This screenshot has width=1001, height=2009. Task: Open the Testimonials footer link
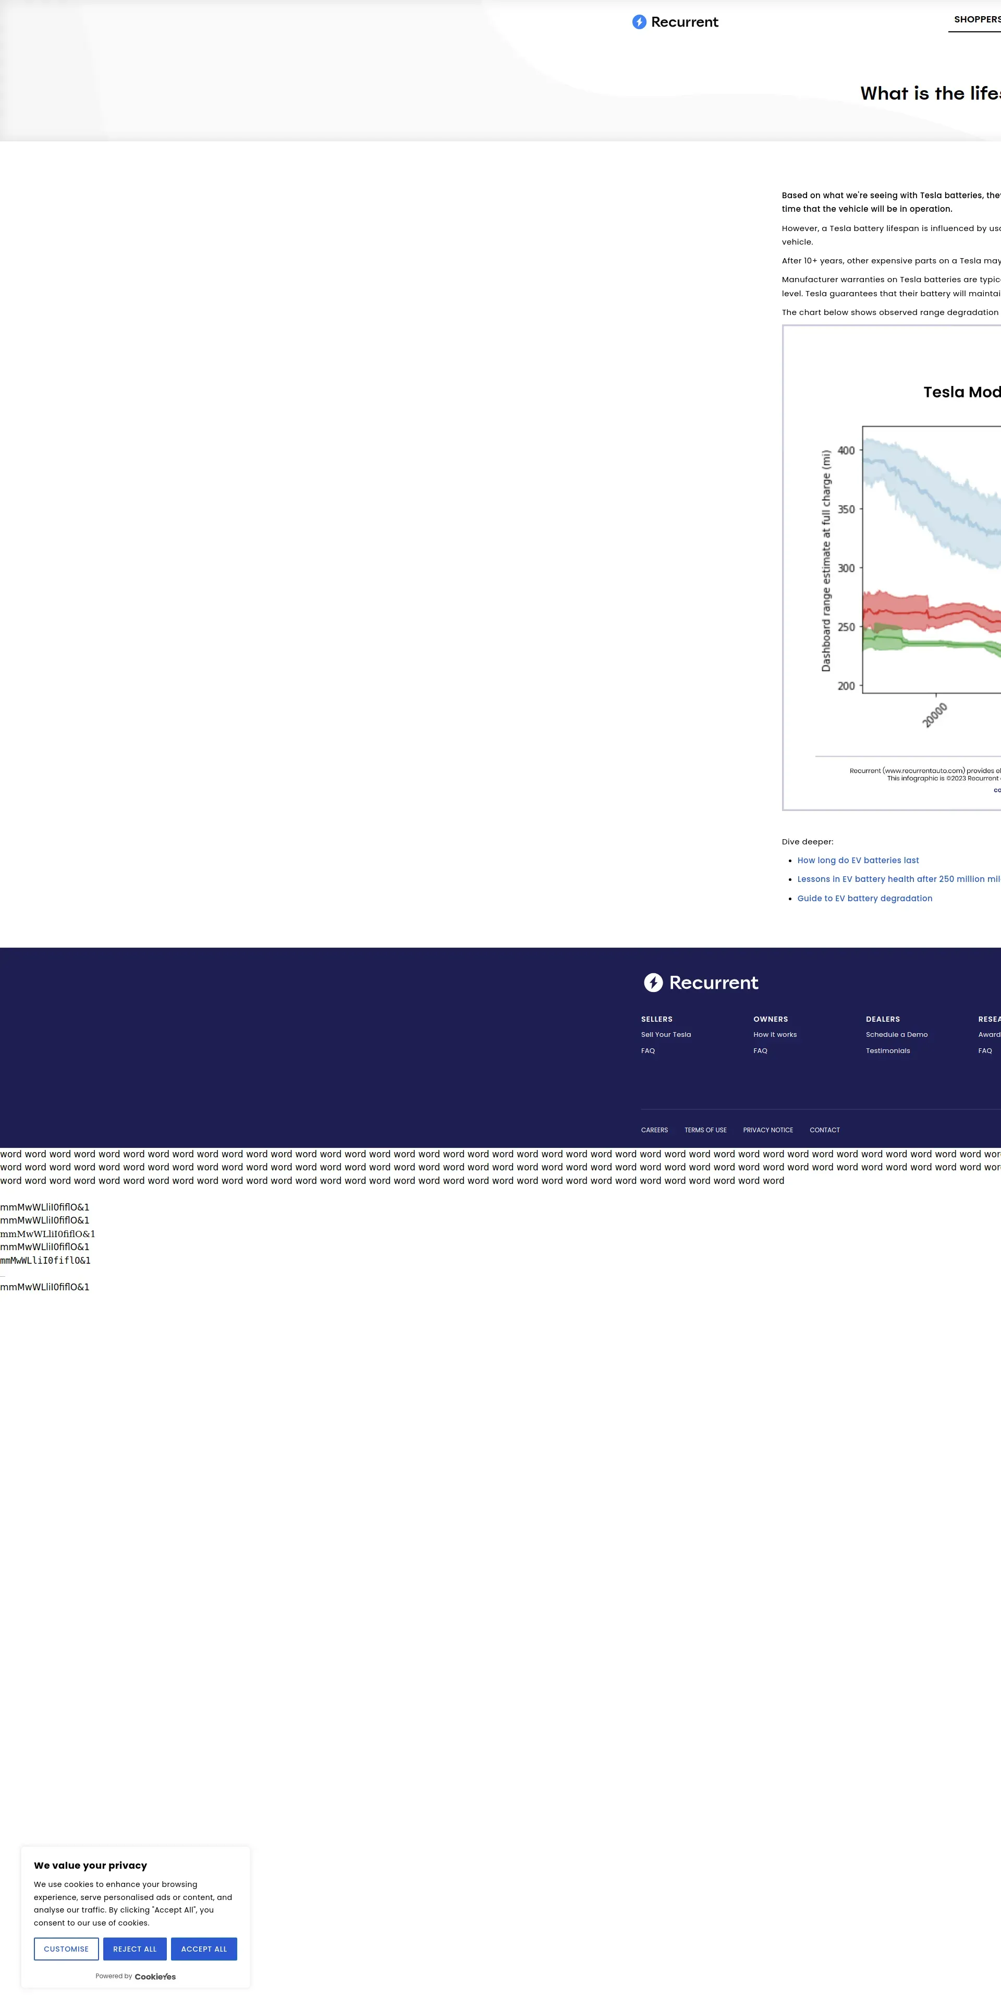[888, 1050]
